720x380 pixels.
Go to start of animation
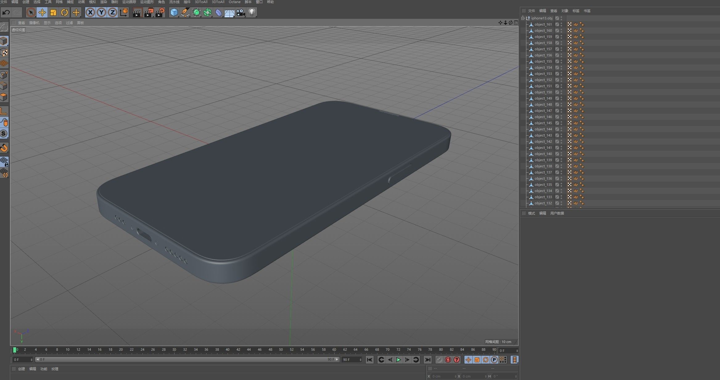coord(370,360)
